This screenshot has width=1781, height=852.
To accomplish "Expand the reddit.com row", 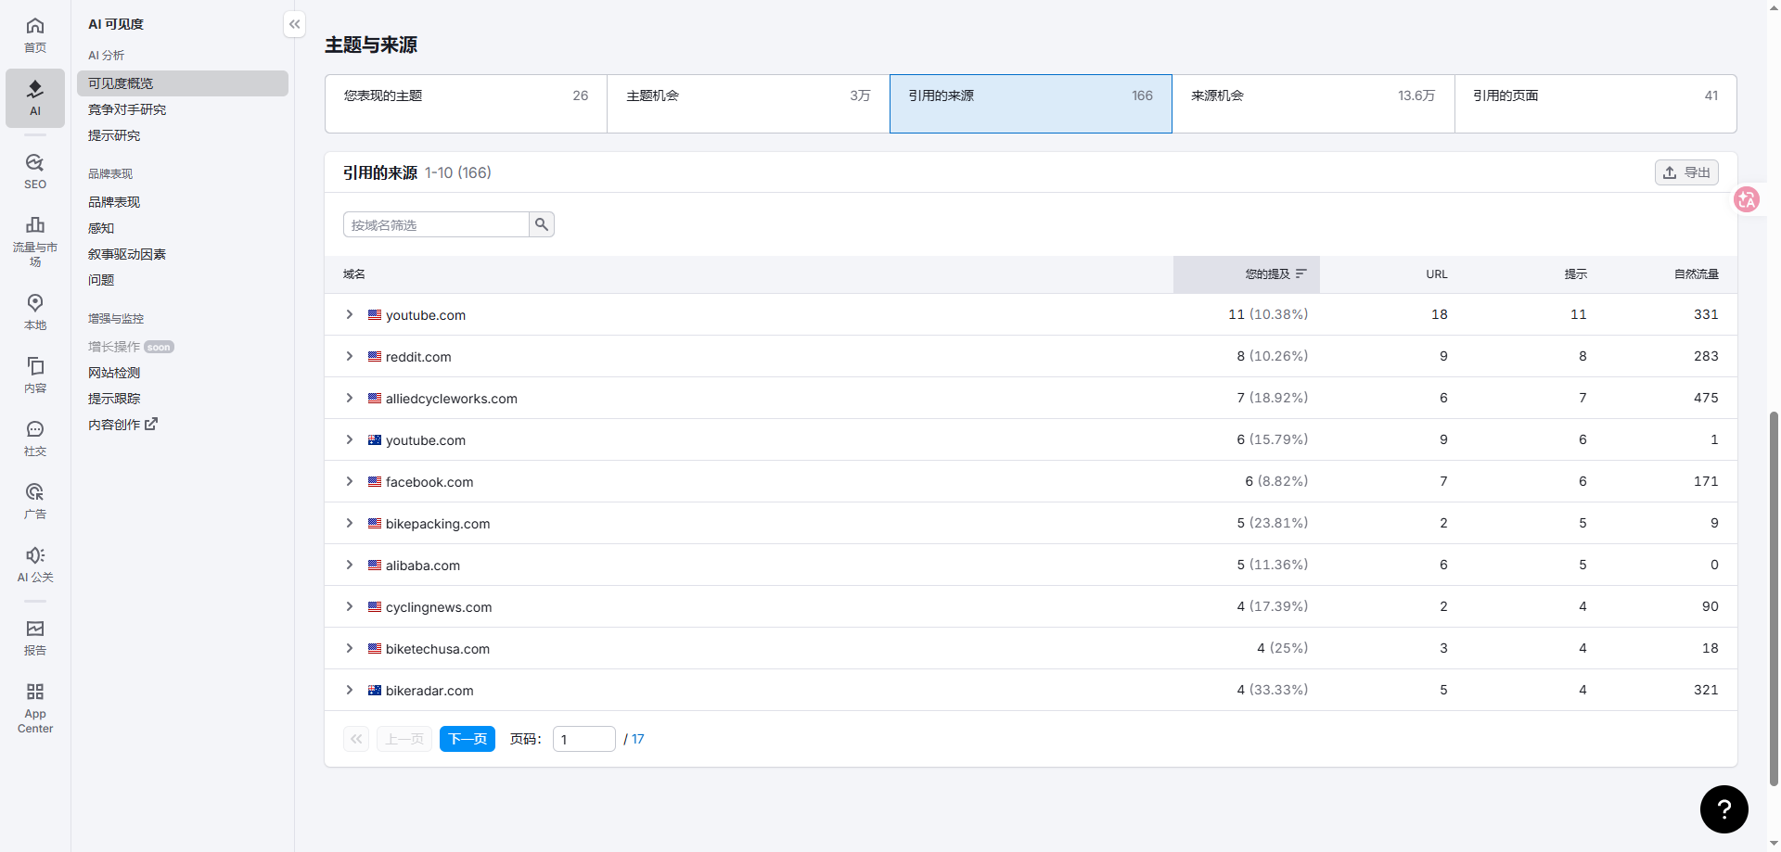I will click(x=350, y=356).
